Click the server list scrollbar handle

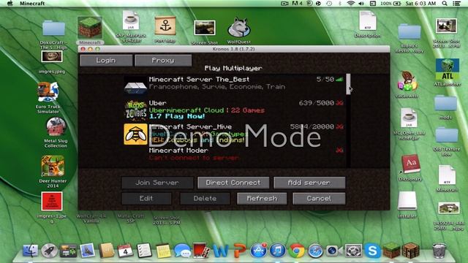[x=348, y=85]
